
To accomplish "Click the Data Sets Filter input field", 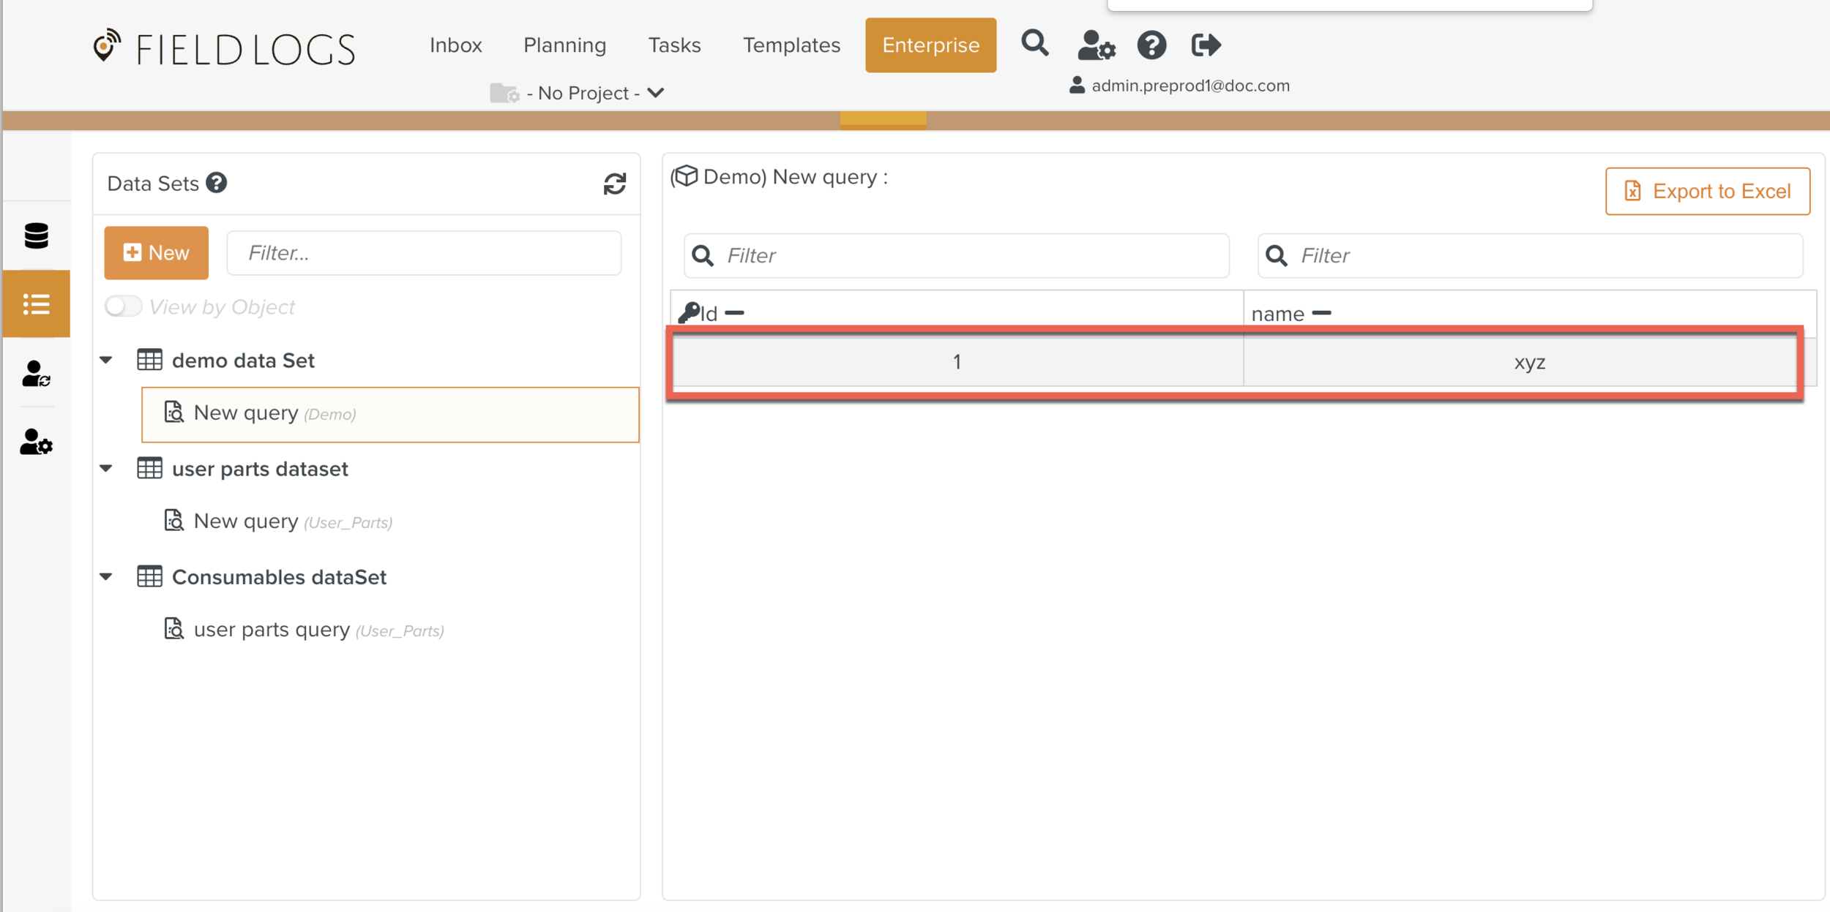I will tap(424, 253).
